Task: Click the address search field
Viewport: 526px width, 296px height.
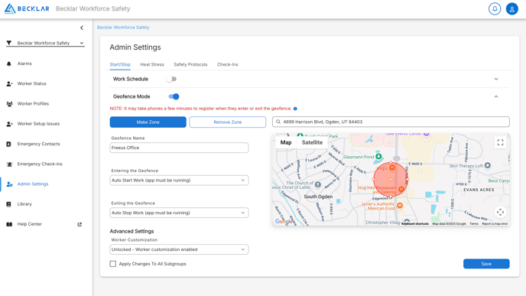Action: (x=391, y=122)
